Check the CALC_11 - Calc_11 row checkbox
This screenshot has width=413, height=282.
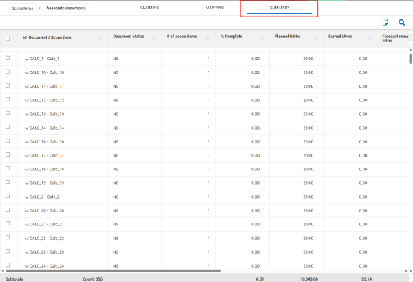click(8, 85)
